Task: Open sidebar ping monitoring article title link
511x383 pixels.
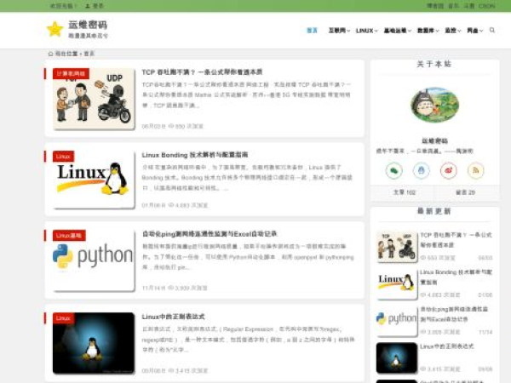Action: coord(454,314)
